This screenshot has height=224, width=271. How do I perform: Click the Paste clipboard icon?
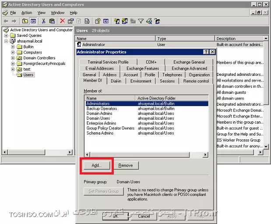(x=52, y=21)
